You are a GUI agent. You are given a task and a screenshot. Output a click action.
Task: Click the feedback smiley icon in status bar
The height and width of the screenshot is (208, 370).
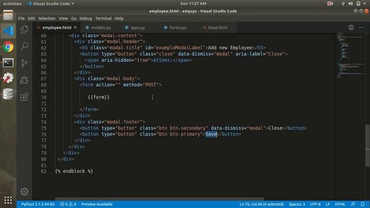(x=353, y=204)
